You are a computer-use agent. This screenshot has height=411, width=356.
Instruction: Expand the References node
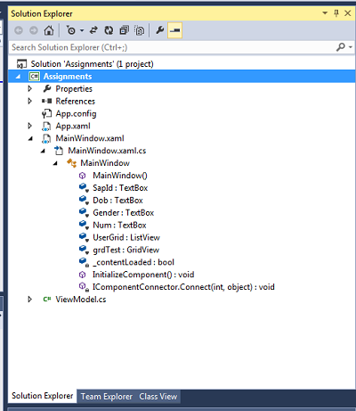pyautogui.click(x=30, y=101)
